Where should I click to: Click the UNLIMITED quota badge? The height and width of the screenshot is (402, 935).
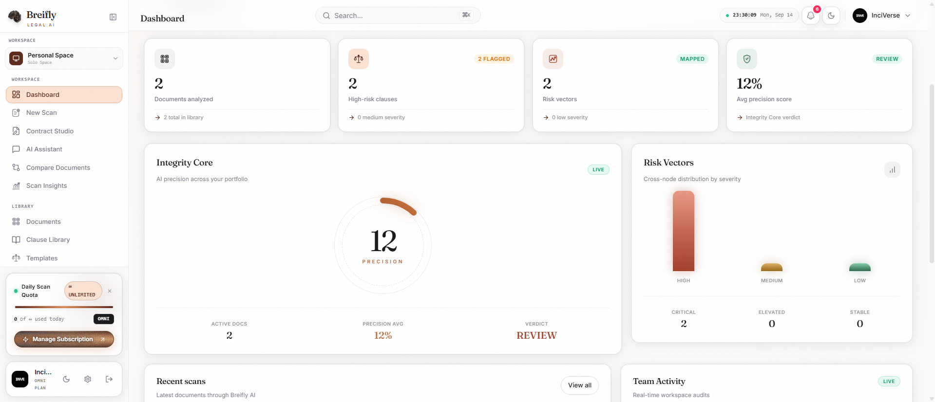pyautogui.click(x=83, y=291)
